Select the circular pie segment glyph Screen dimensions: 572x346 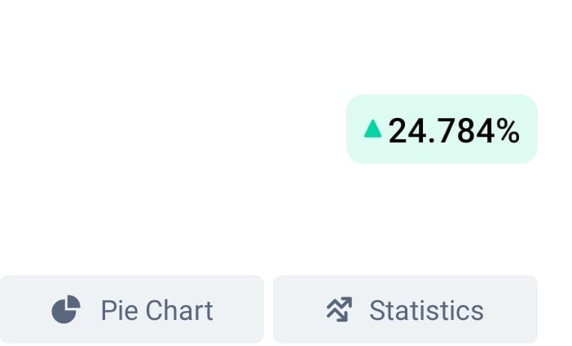pos(66,309)
